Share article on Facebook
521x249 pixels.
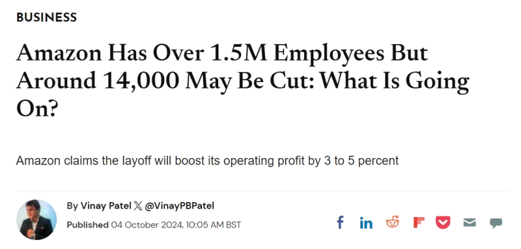[x=340, y=222]
